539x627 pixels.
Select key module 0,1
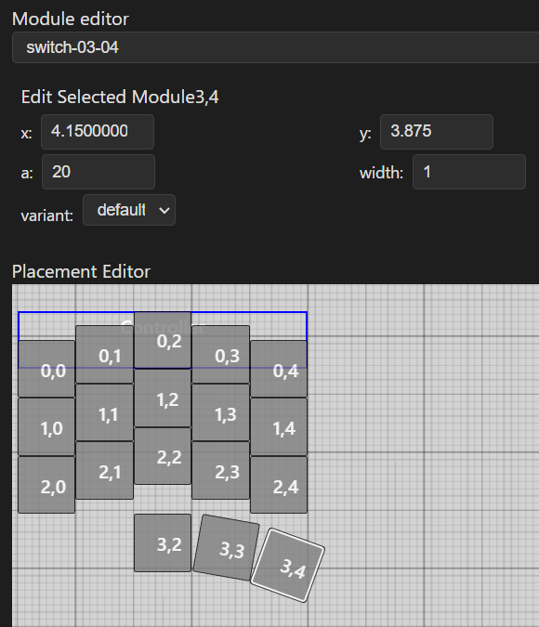click(x=104, y=354)
